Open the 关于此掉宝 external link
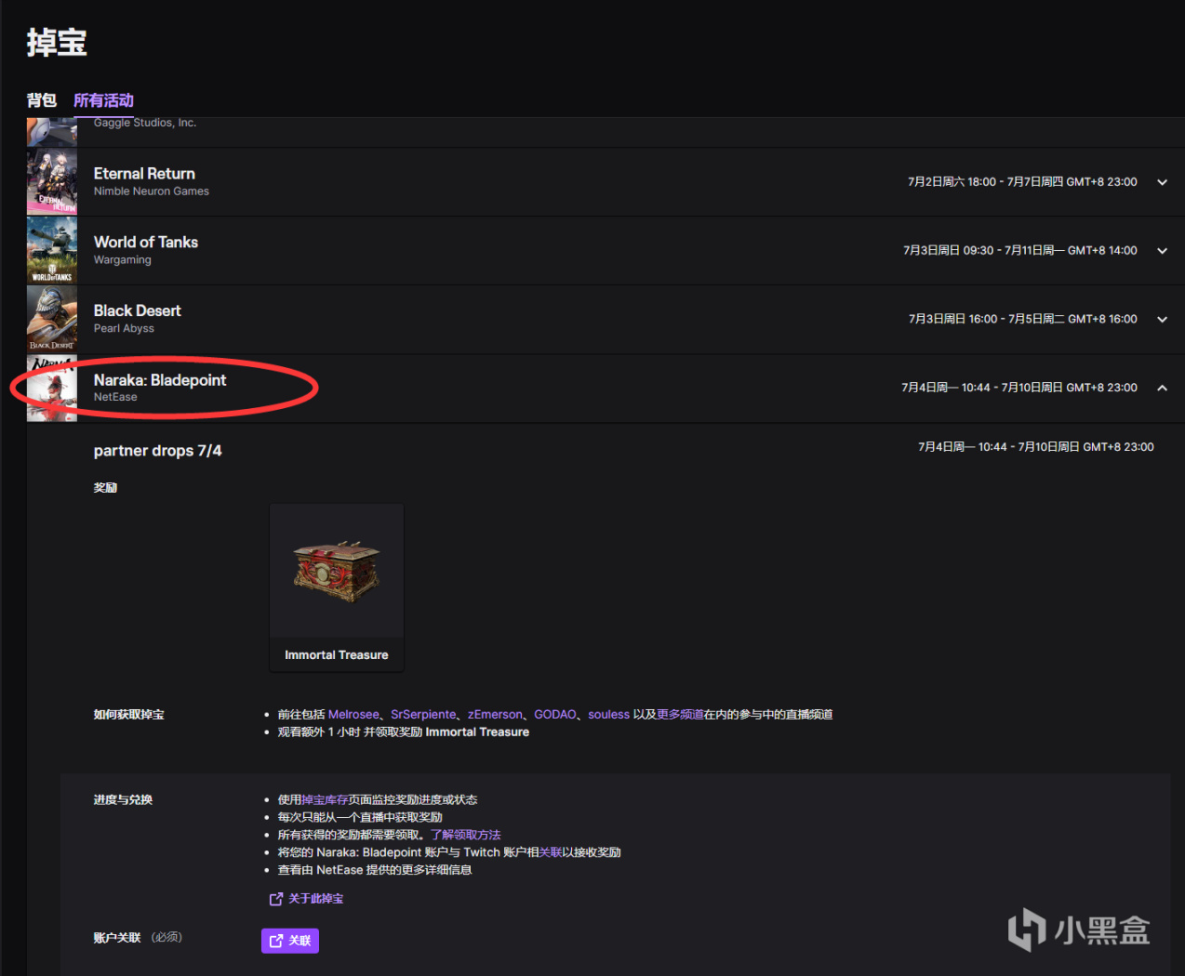This screenshot has height=976, width=1185. pyautogui.click(x=307, y=899)
